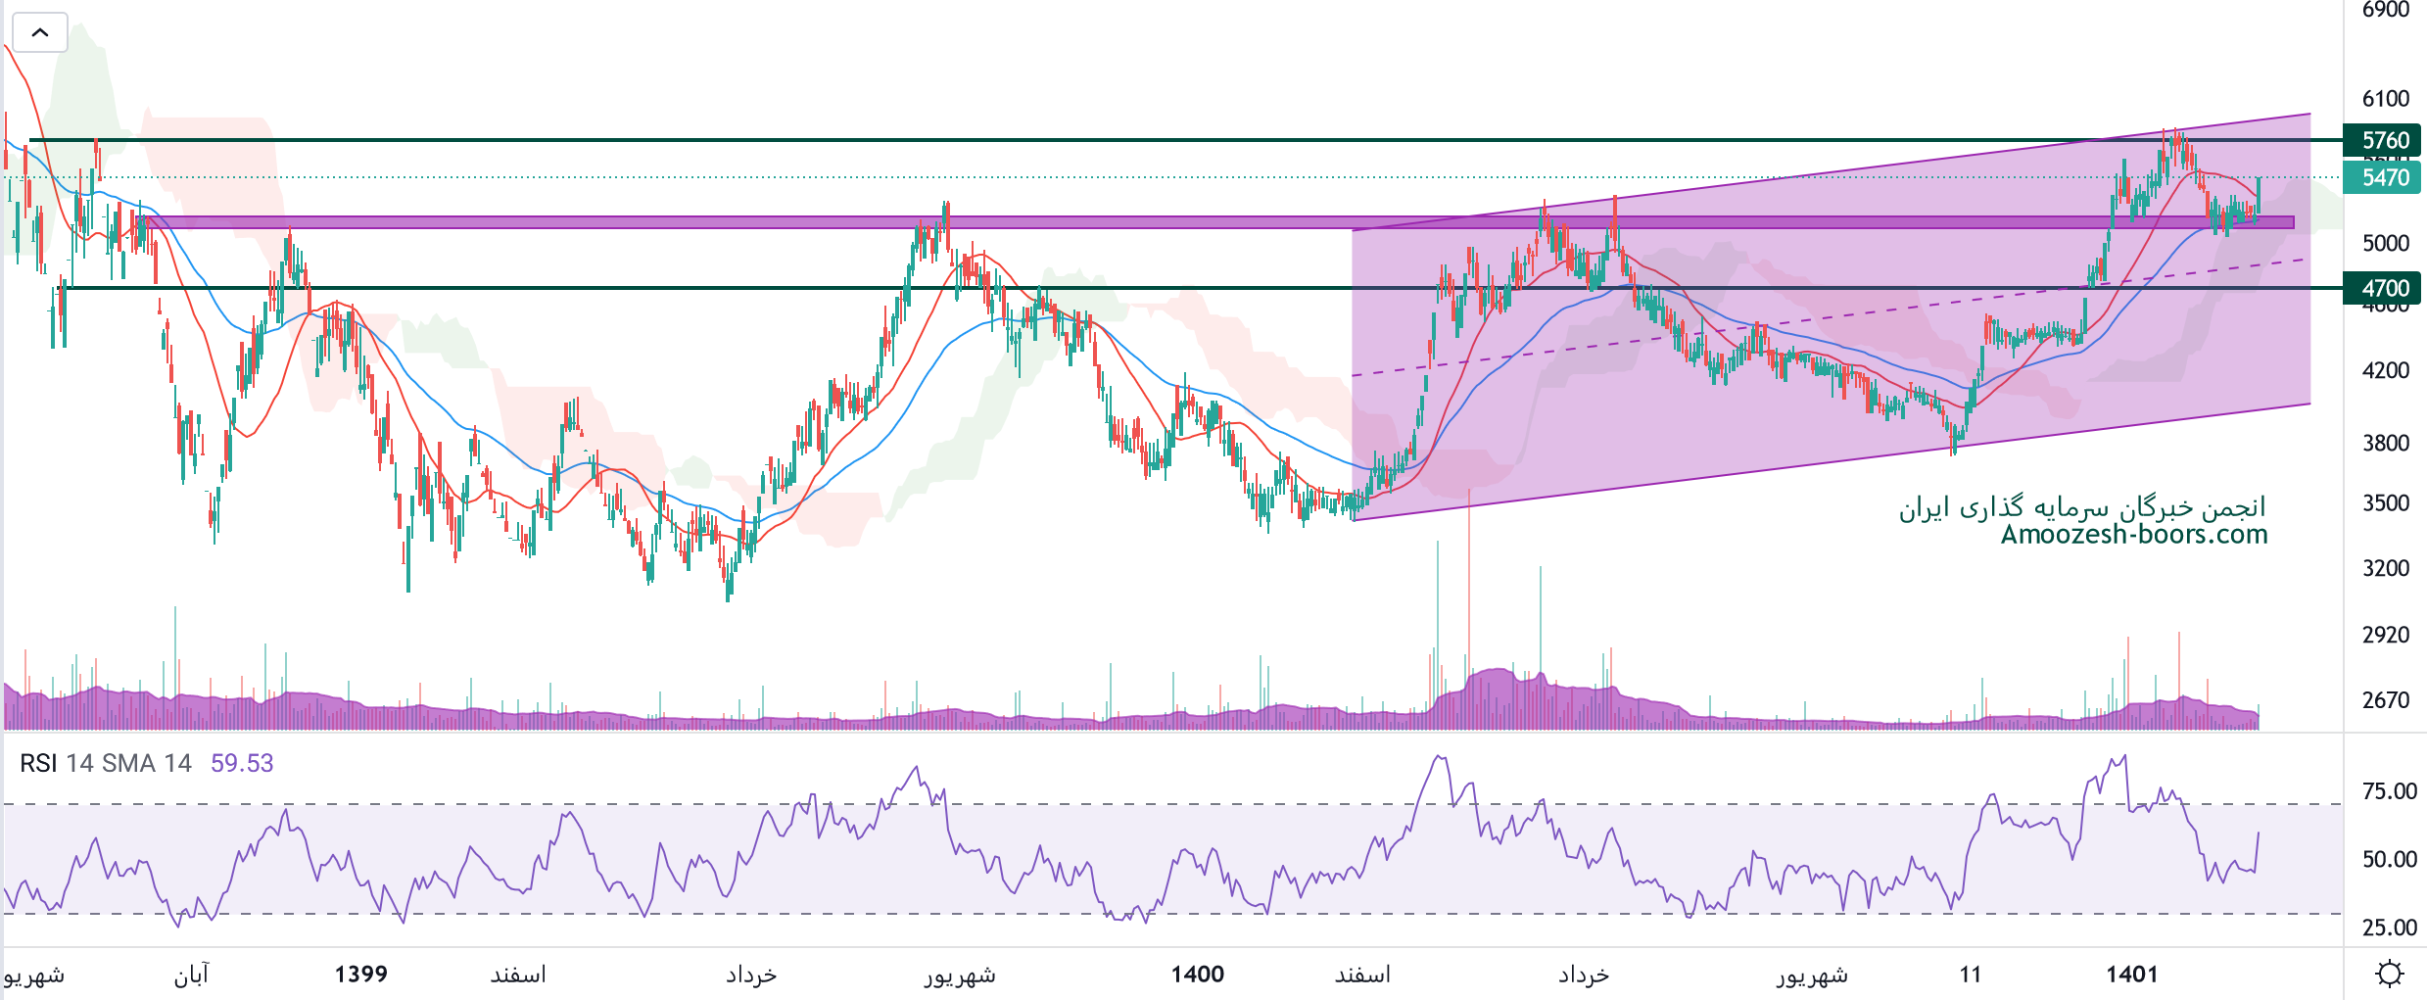The width and height of the screenshot is (2427, 1000).
Task: Click the 5760 resistance price label
Action: [2381, 140]
